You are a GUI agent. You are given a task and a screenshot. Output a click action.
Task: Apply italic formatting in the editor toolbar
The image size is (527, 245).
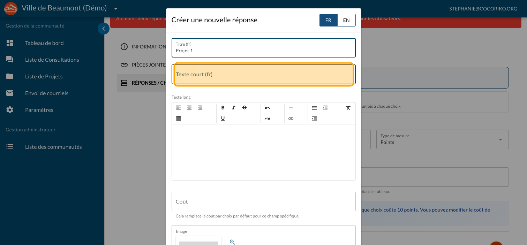[x=234, y=108]
